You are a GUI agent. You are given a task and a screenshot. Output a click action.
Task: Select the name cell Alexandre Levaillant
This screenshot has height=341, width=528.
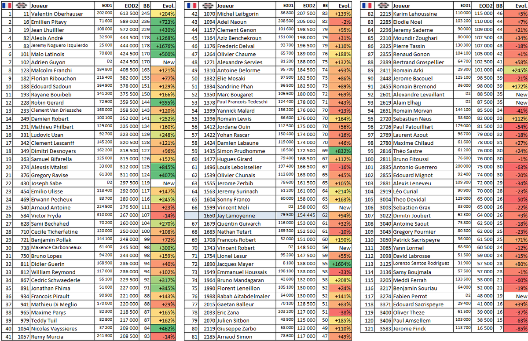pyautogui.click(x=423, y=95)
